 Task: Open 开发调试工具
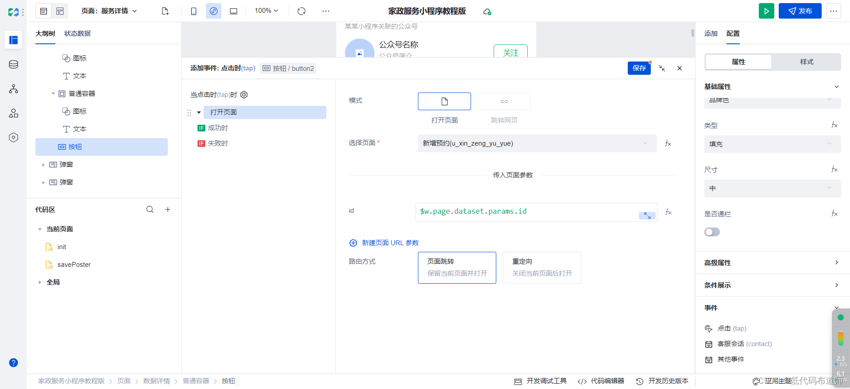(540, 381)
